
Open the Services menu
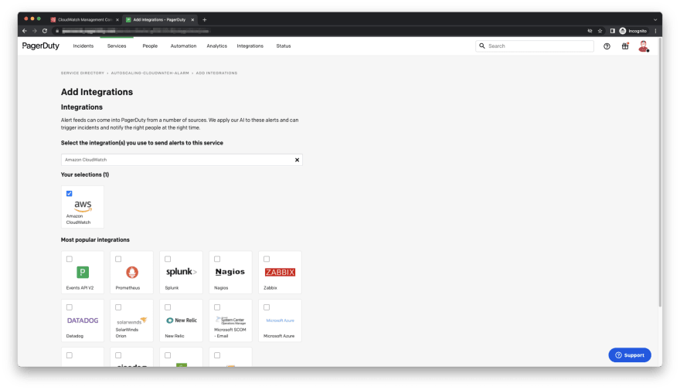click(x=117, y=46)
